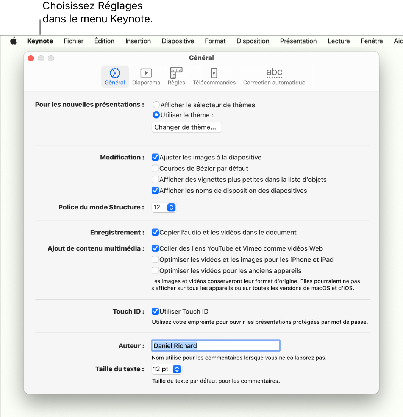The height and width of the screenshot is (417, 403).
Task: Open the Apple menu
Action: click(x=14, y=41)
